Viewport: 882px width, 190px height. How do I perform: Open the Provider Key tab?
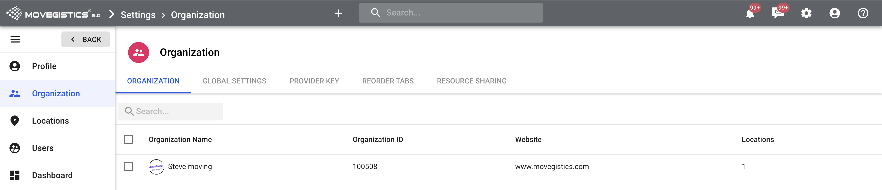pyautogui.click(x=314, y=81)
